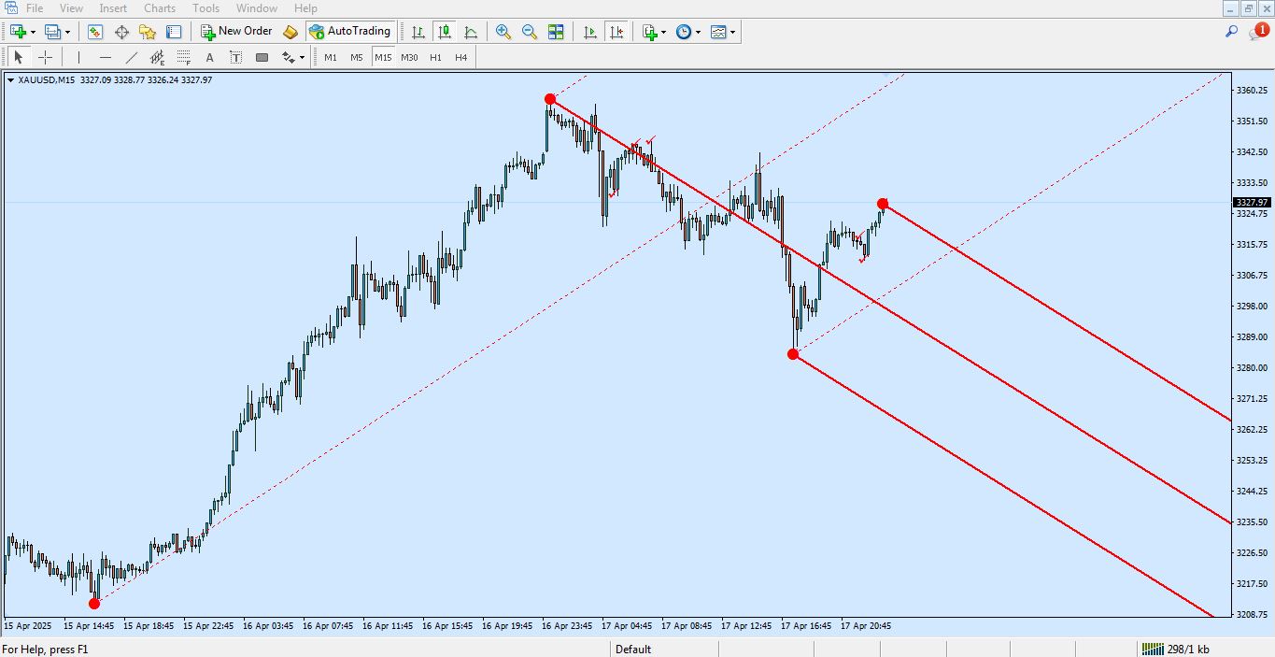Pick the Fibonacci retracement tool
The width and height of the screenshot is (1275, 657).
pyautogui.click(x=183, y=57)
